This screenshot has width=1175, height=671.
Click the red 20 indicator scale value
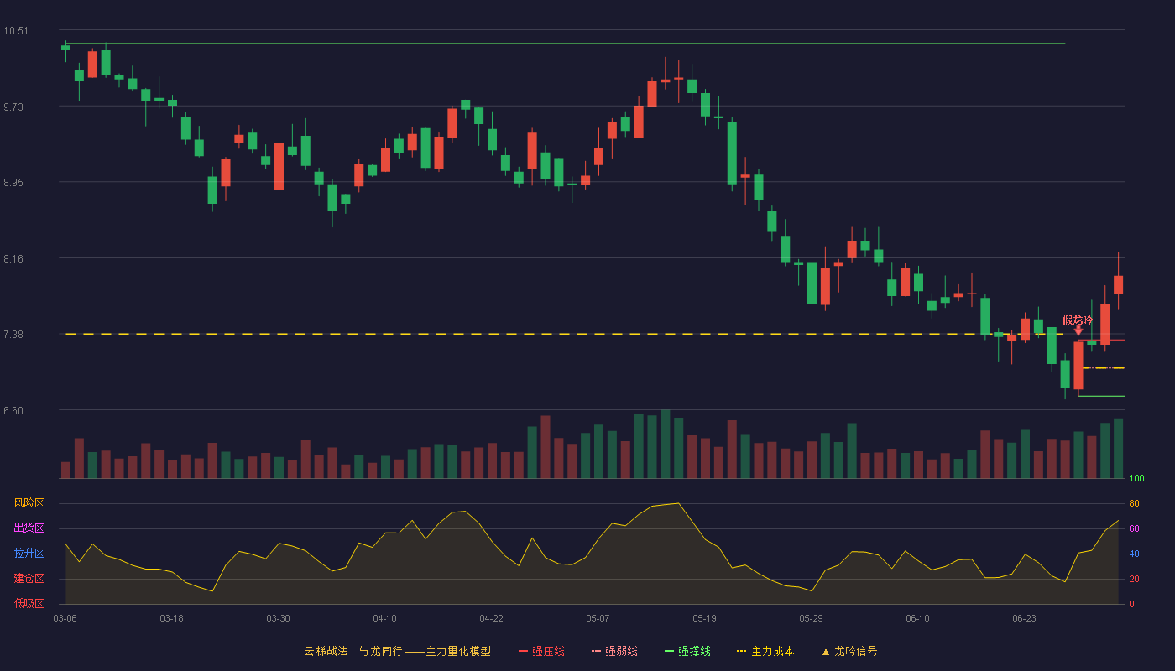click(1134, 580)
